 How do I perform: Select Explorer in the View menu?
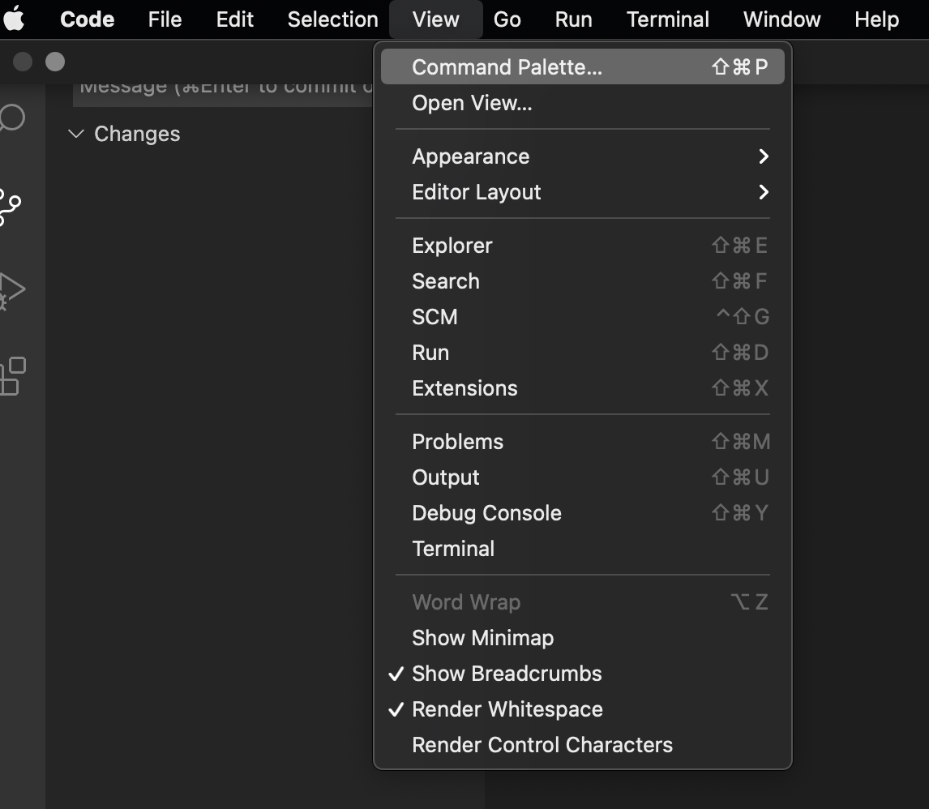[582, 245]
